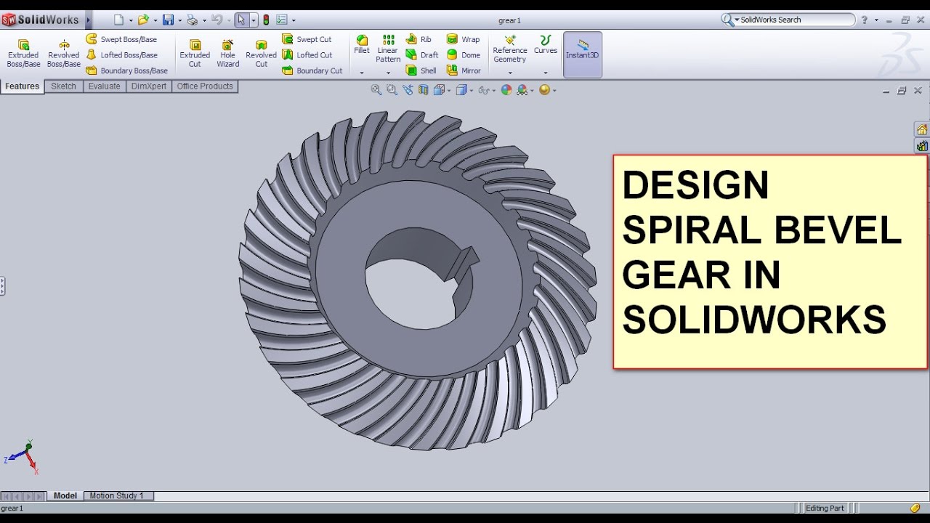Apply the Fillet feature
930x523 pixels.
point(362,44)
